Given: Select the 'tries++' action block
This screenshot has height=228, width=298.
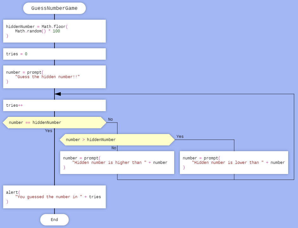Looking at the screenshot, I should (x=54, y=105).
